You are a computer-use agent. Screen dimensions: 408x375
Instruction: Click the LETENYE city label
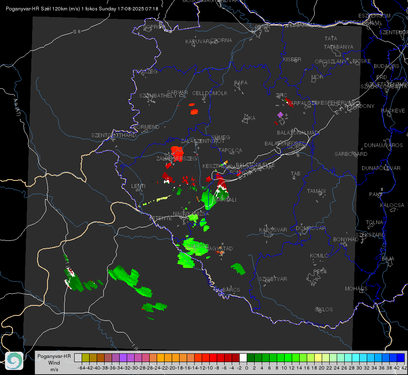tap(160, 218)
